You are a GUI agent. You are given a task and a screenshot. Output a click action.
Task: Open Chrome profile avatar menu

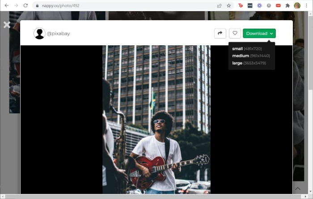coord(297,5)
